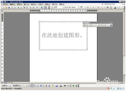Click the Undo arrow icon
Image resolution: width=126 pixels, height=91 pixels.
(x=37, y=7)
